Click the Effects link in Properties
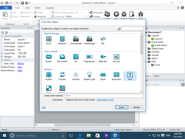Image resolution: width=185 pixels, height=139 pixels. [21, 64]
